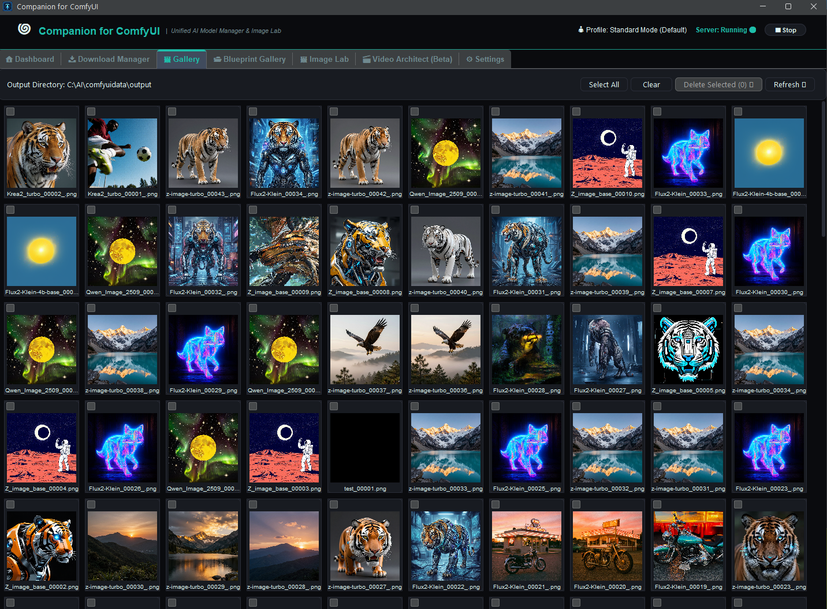Screen dimensions: 827x609
Task: Click the spiral Companion for ComfyUI logo
Action: click(24, 29)
